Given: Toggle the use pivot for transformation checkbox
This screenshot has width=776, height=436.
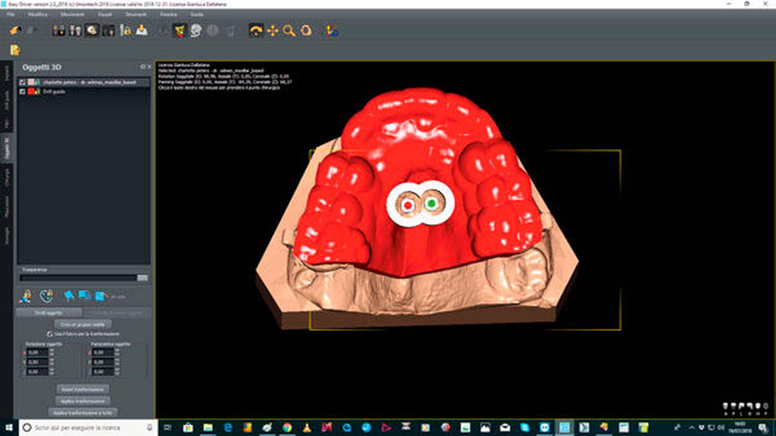Looking at the screenshot, I should [x=50, y=334].
